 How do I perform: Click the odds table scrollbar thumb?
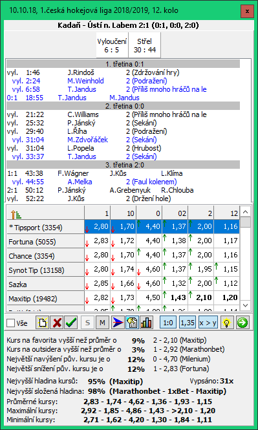pos(246,222)
